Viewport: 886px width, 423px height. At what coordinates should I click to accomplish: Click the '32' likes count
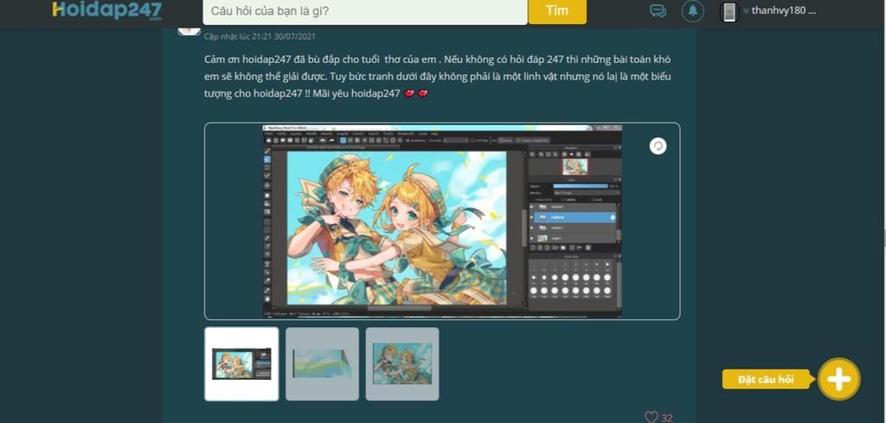(667, 418)
